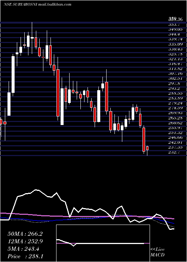Select the 237.35 price label
Viewport: 187px width, 262px height.
(x=175, y=147)
